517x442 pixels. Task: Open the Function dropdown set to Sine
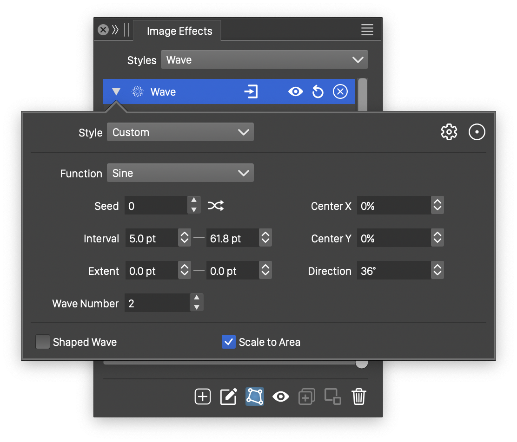(x=180, y=173)
